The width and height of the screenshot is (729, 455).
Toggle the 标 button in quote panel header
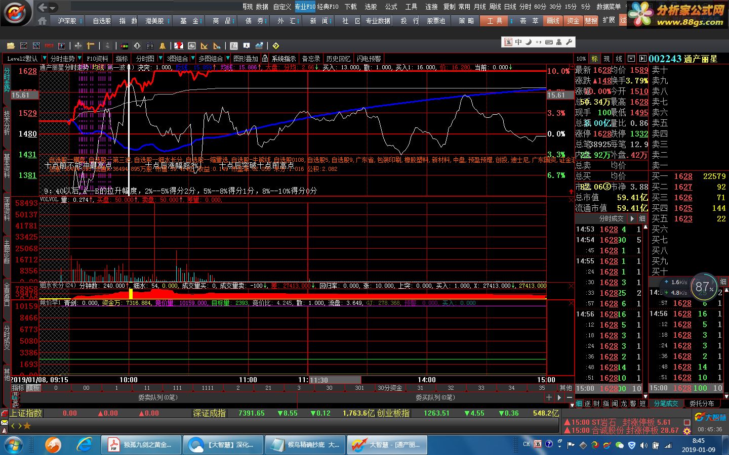coord(594,59)
